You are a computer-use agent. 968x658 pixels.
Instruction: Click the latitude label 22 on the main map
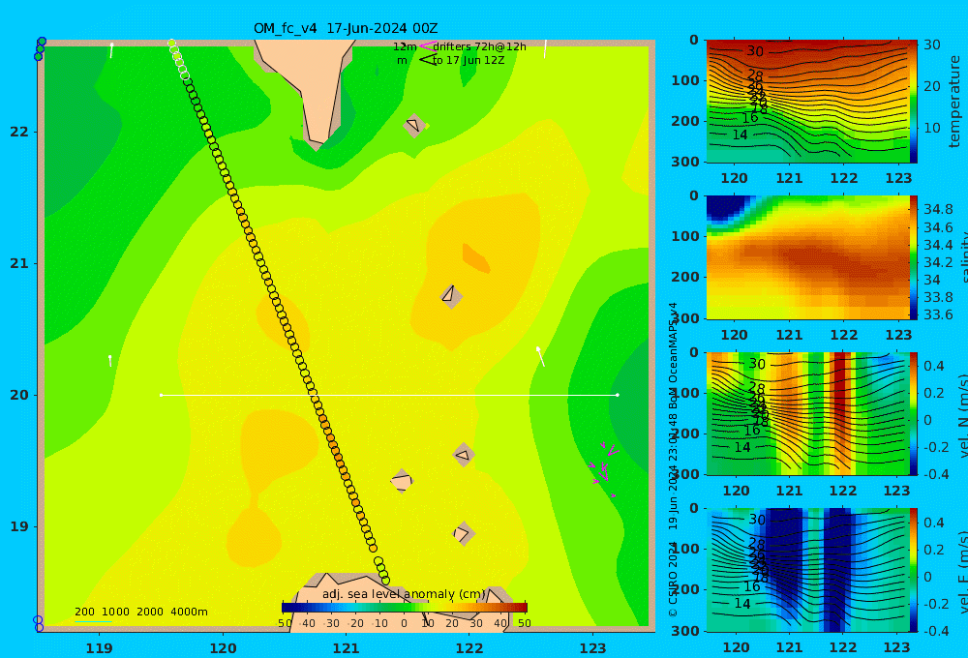click(19, 132)
